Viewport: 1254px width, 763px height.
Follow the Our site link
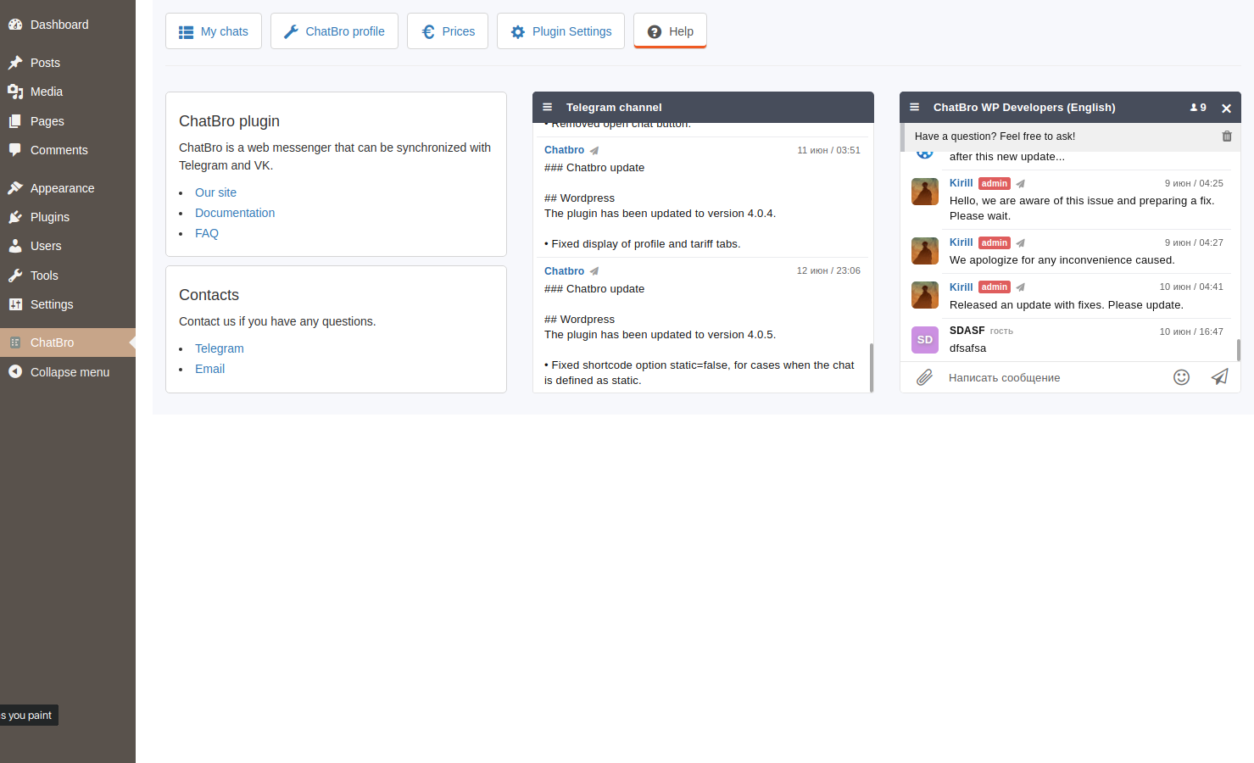(x=215, y=192)
